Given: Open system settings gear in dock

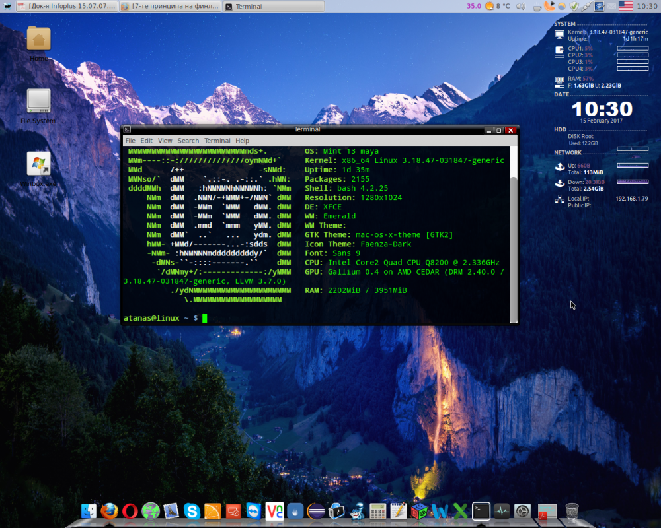Looking at the screenshot, I should (x=522, y=511).
